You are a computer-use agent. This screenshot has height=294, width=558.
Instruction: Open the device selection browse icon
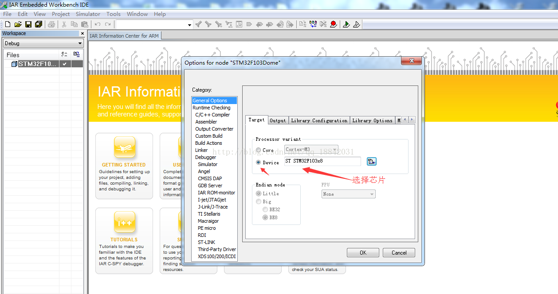click(372, 162)
